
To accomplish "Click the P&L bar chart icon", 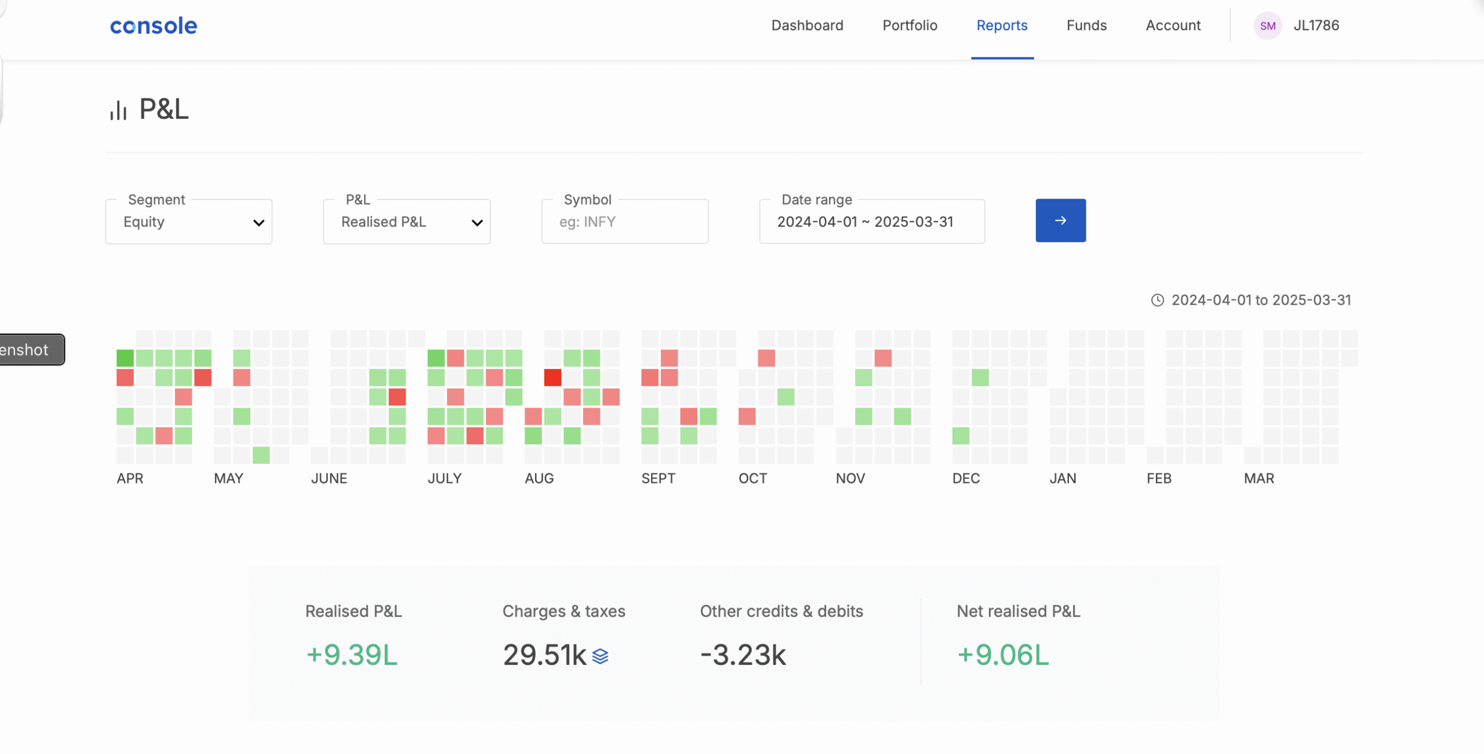I will point(118,110).
